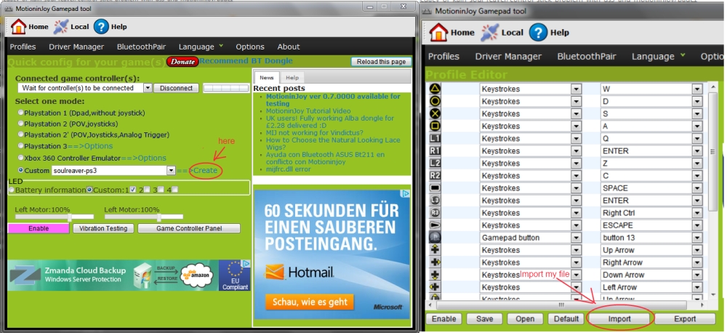Select LED Battery information radio button
This screenshot has width=727, height=333.
coord(12,190)
